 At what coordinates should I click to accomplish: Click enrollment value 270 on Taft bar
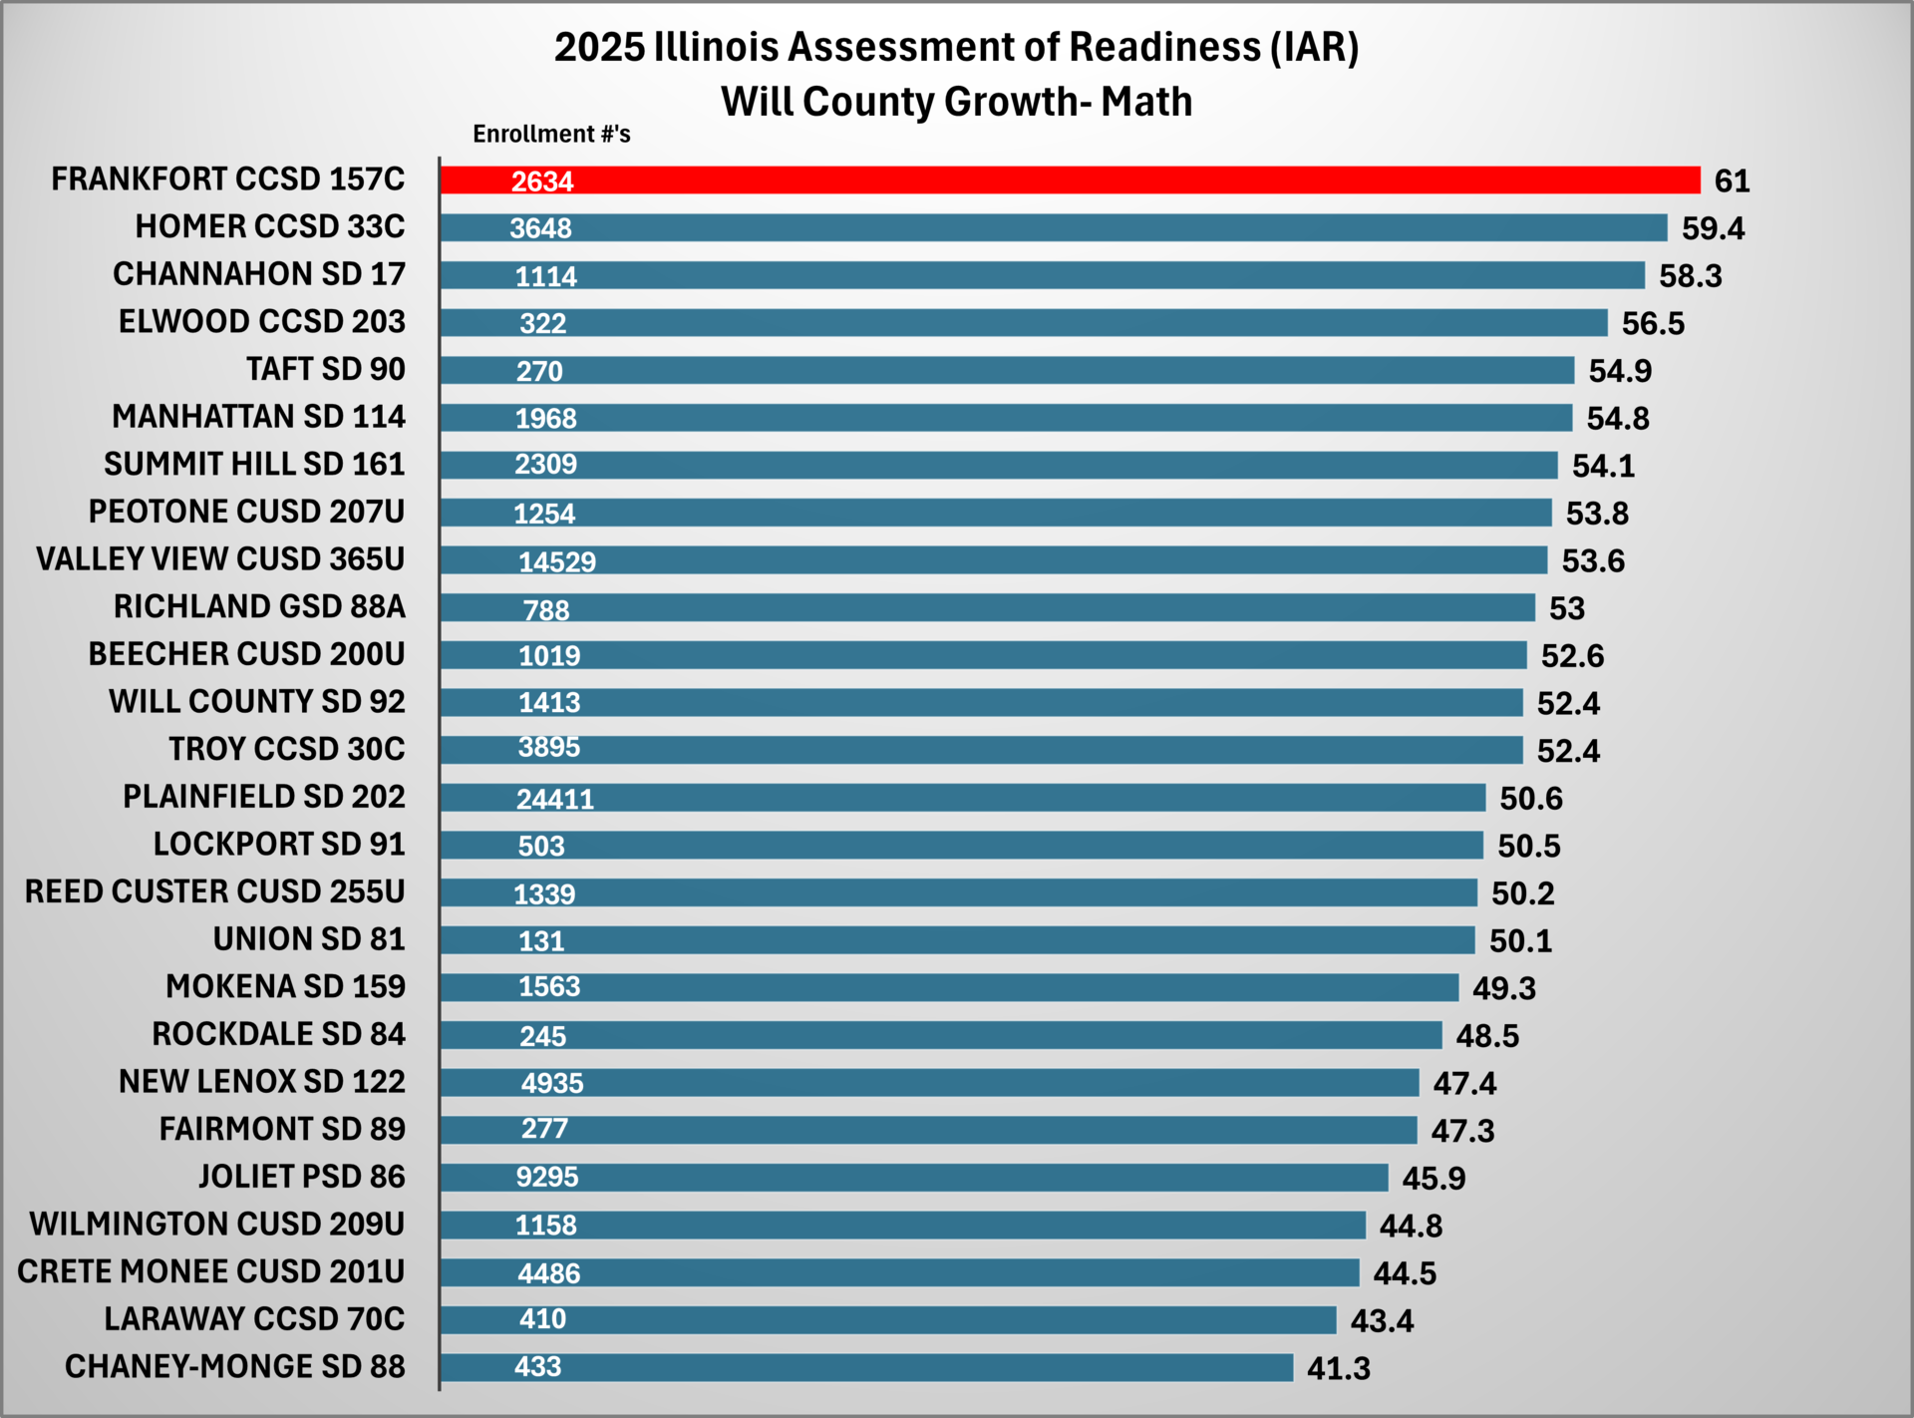(x=539, y=371)
